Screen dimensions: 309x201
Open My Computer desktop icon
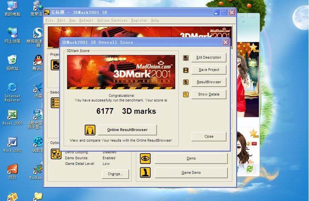pos(12,8)
